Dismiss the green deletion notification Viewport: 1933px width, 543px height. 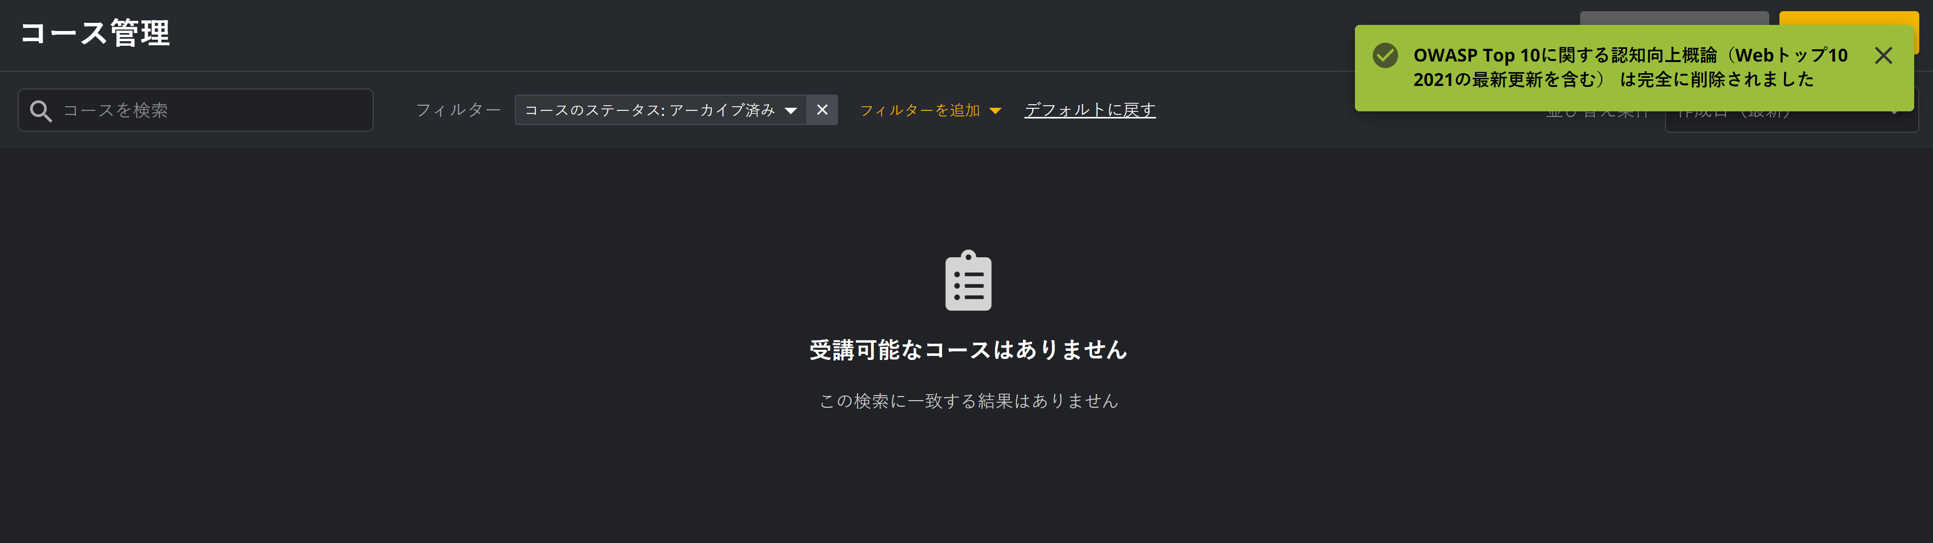tap(1883, 55)
